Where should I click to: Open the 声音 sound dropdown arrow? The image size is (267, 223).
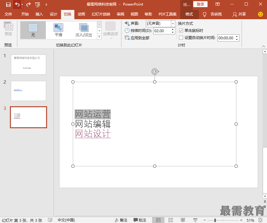(x=173, y=24)
